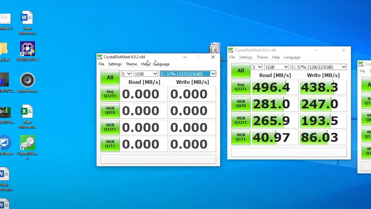Click the 86.03 write result
371x209 pixels.
pyautogui.click(x=323, y=137)
